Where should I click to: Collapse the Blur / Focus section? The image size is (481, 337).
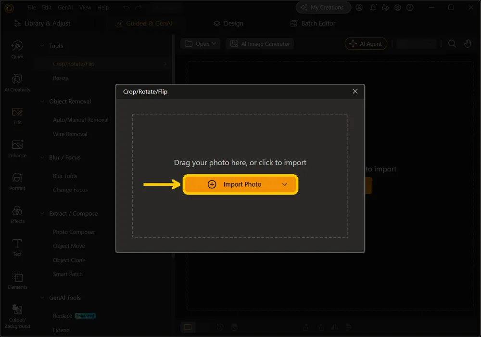42,157
